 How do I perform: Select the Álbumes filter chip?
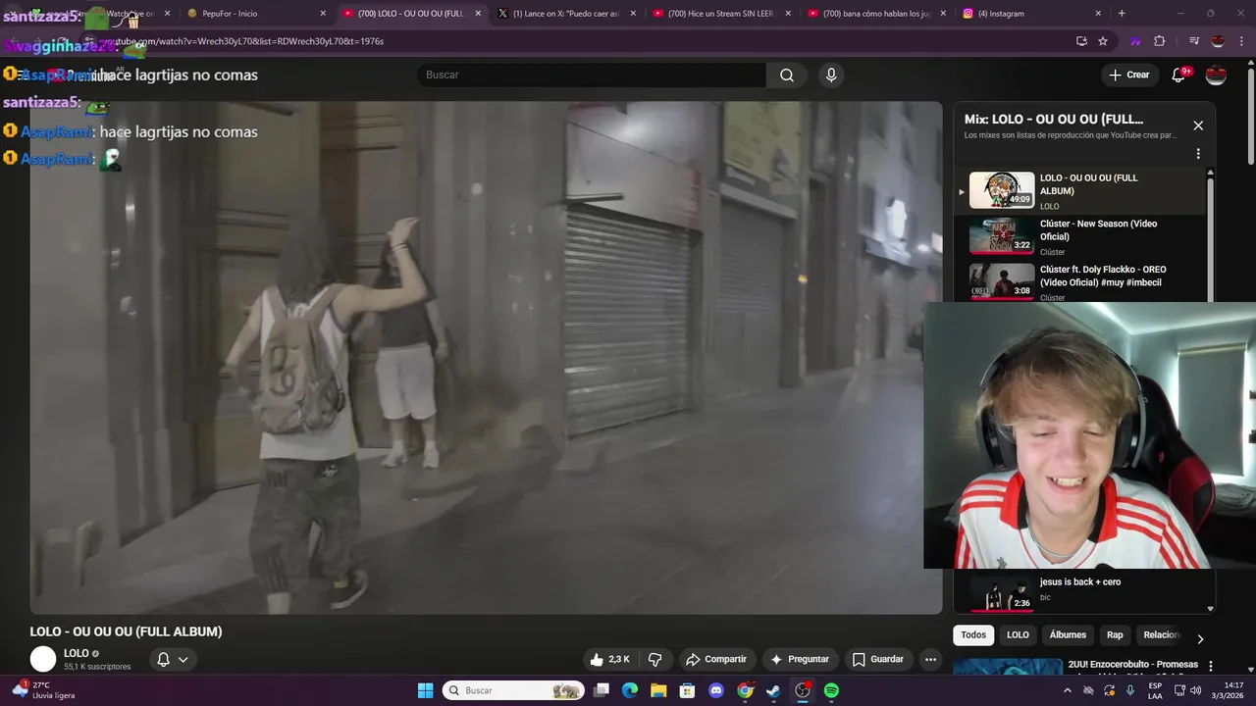pos(1068,635)
